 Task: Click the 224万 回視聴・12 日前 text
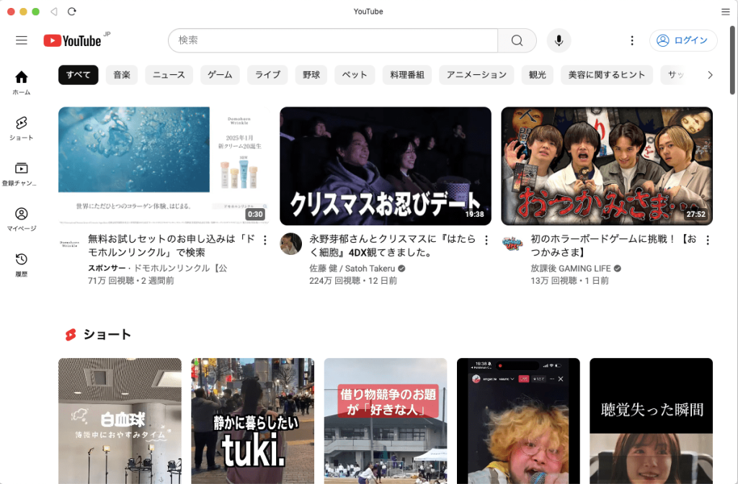point(353,281)
